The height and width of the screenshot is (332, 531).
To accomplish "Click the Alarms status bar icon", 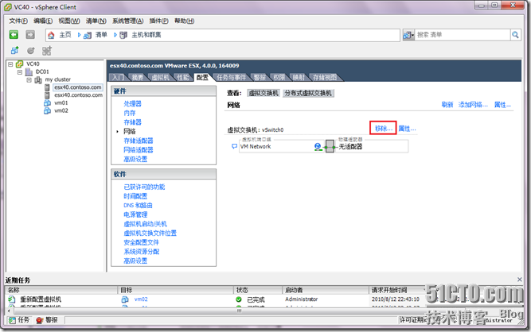I will tap(39, 320).
